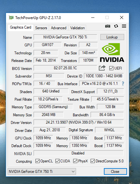
Task: Open the Advanced tab
Action: (x=59, y=28)
